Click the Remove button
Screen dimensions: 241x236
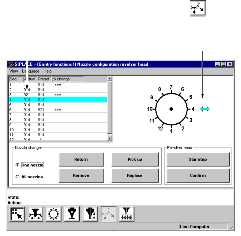pos(81,175)
